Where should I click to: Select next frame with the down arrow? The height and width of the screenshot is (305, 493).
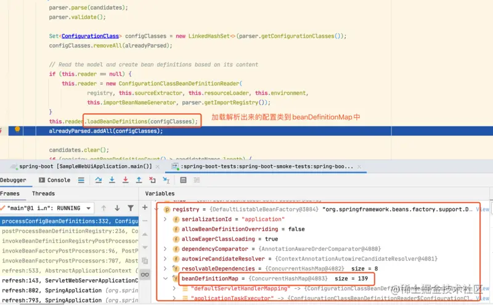[x=117, y=208]
